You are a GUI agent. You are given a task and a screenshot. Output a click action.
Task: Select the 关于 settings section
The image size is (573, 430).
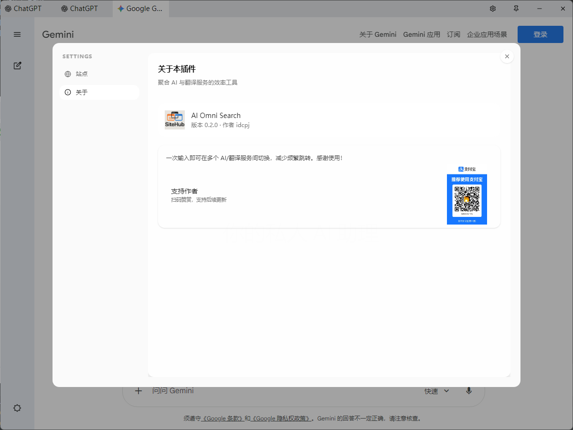pyautogui.click(x=99, y=92)
